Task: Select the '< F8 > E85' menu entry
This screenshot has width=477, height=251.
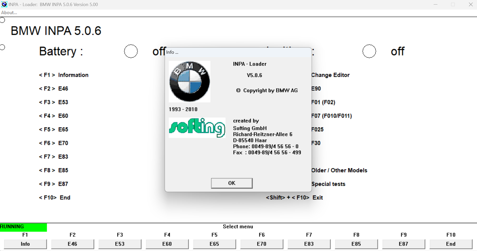Action: pos(53,170)
